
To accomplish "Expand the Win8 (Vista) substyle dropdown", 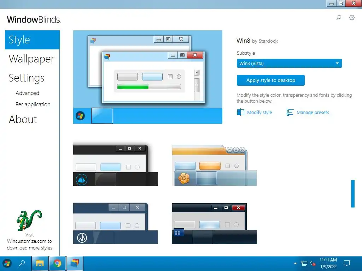I will [x=289, y=64].
